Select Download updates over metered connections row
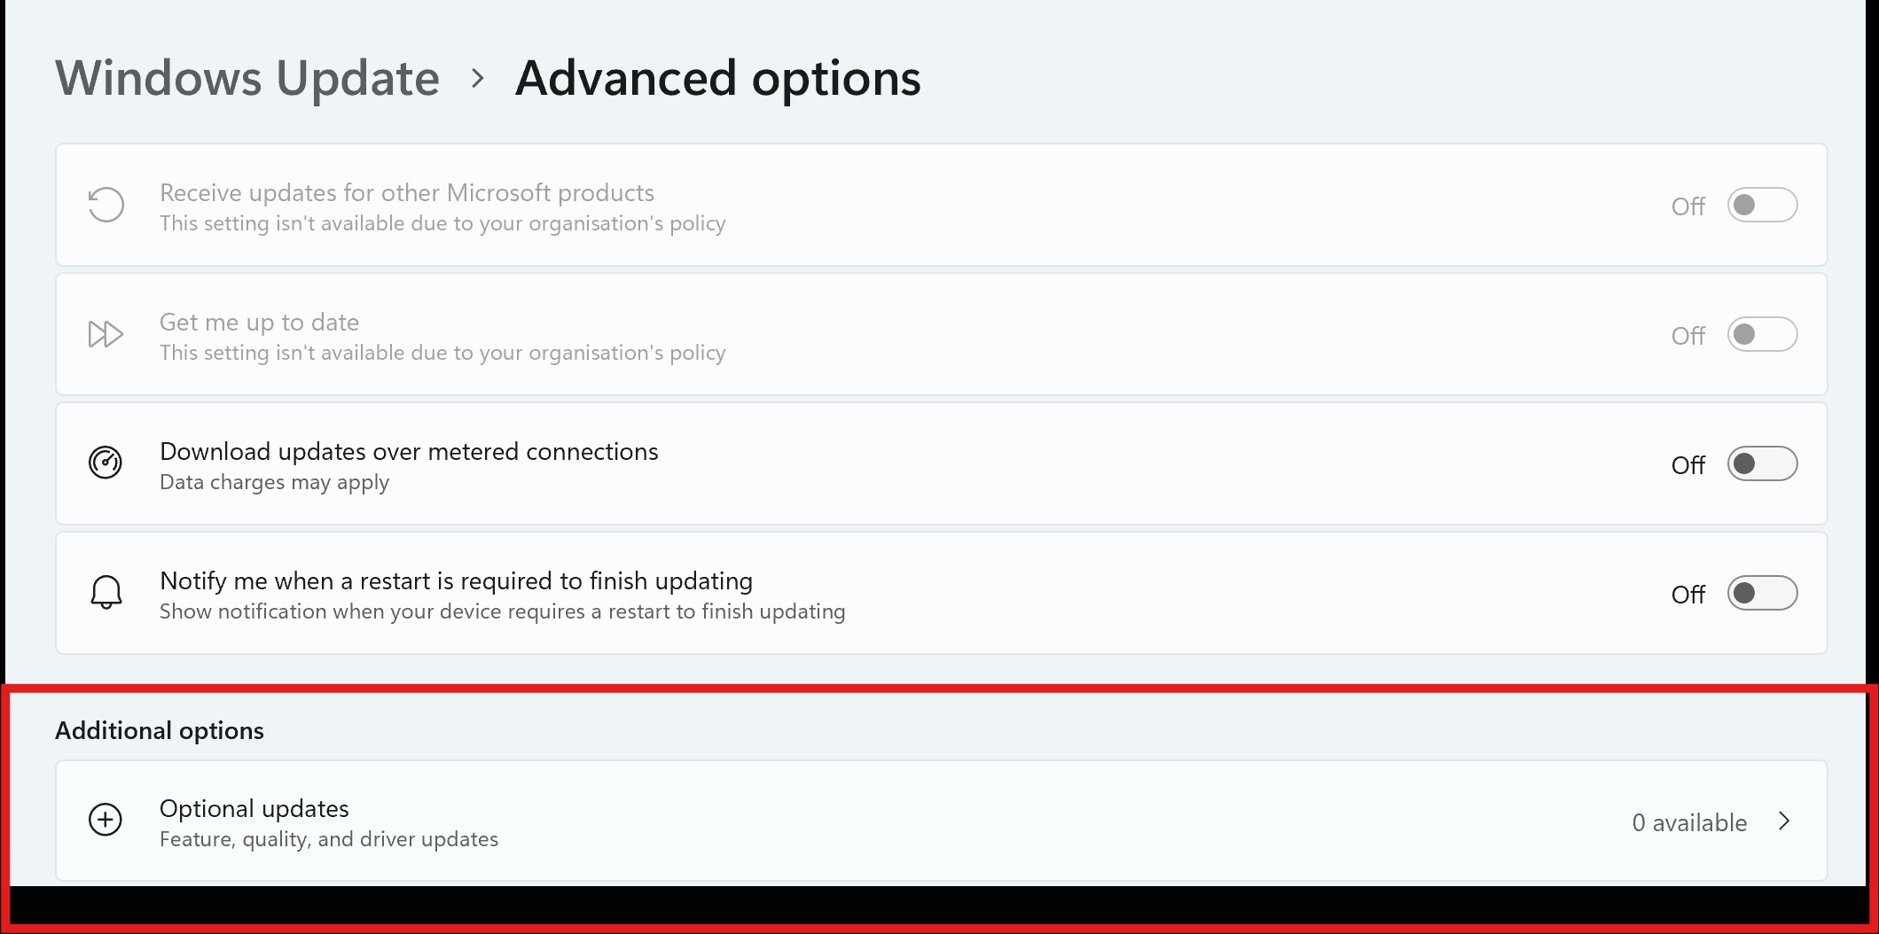 [941, 463]
